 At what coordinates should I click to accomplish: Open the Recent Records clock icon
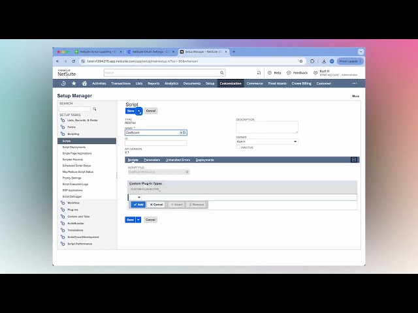[63, 83]
